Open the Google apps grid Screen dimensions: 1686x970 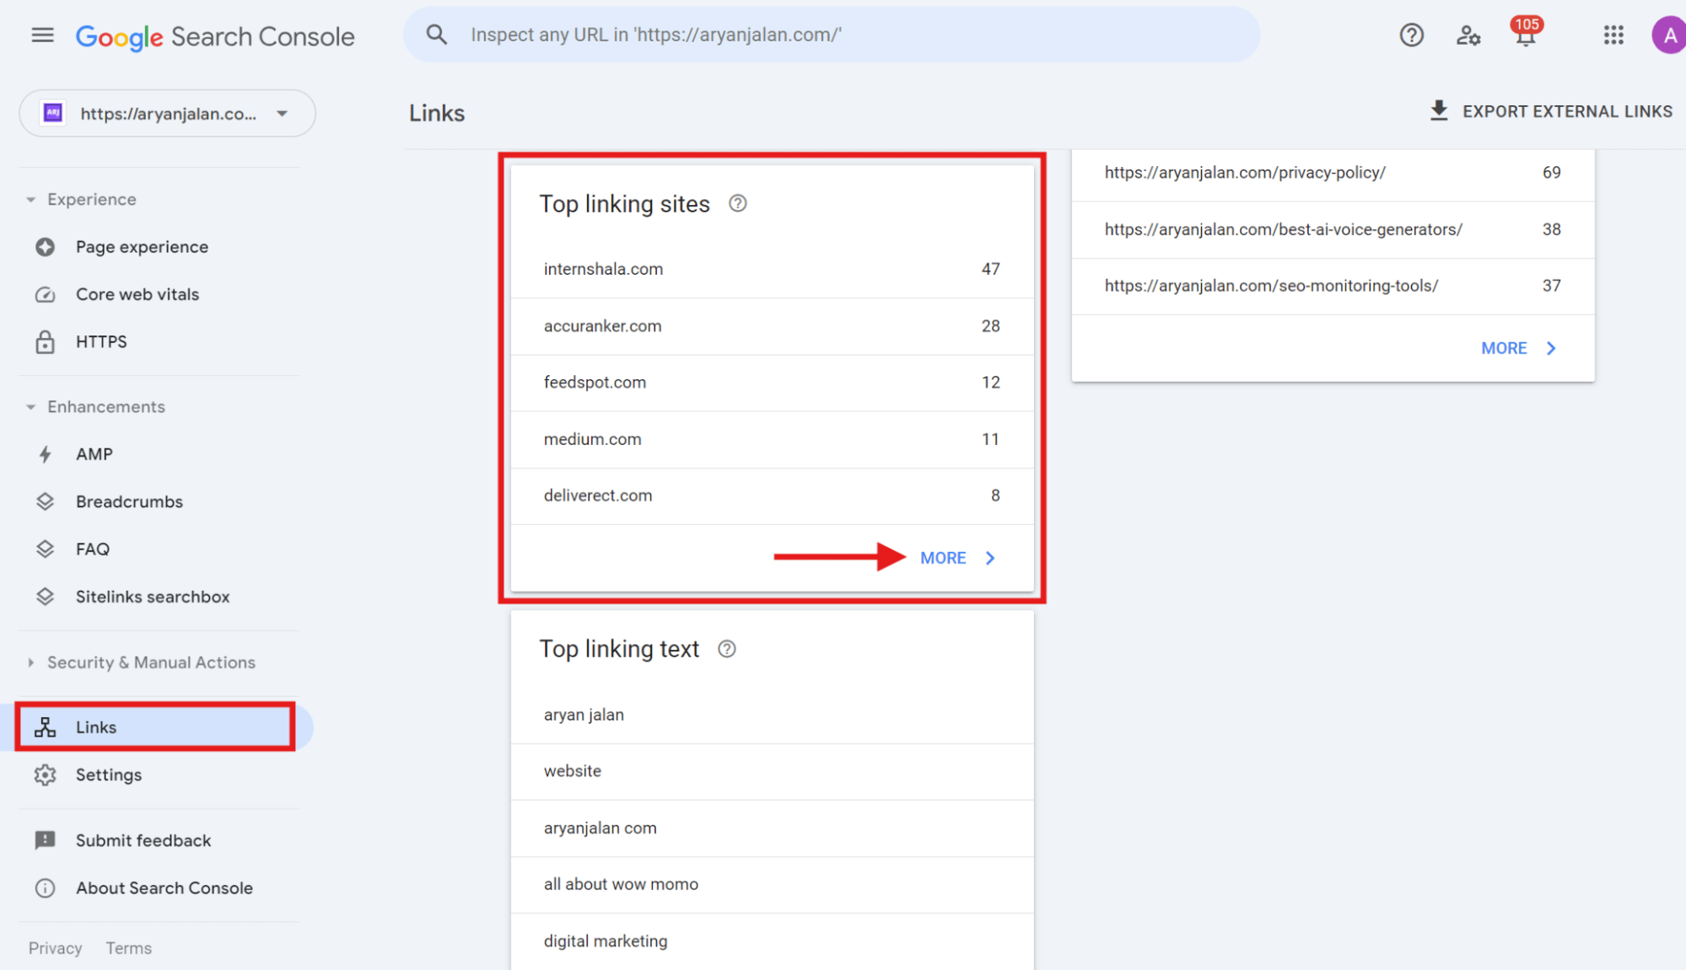pos(1613,35)
